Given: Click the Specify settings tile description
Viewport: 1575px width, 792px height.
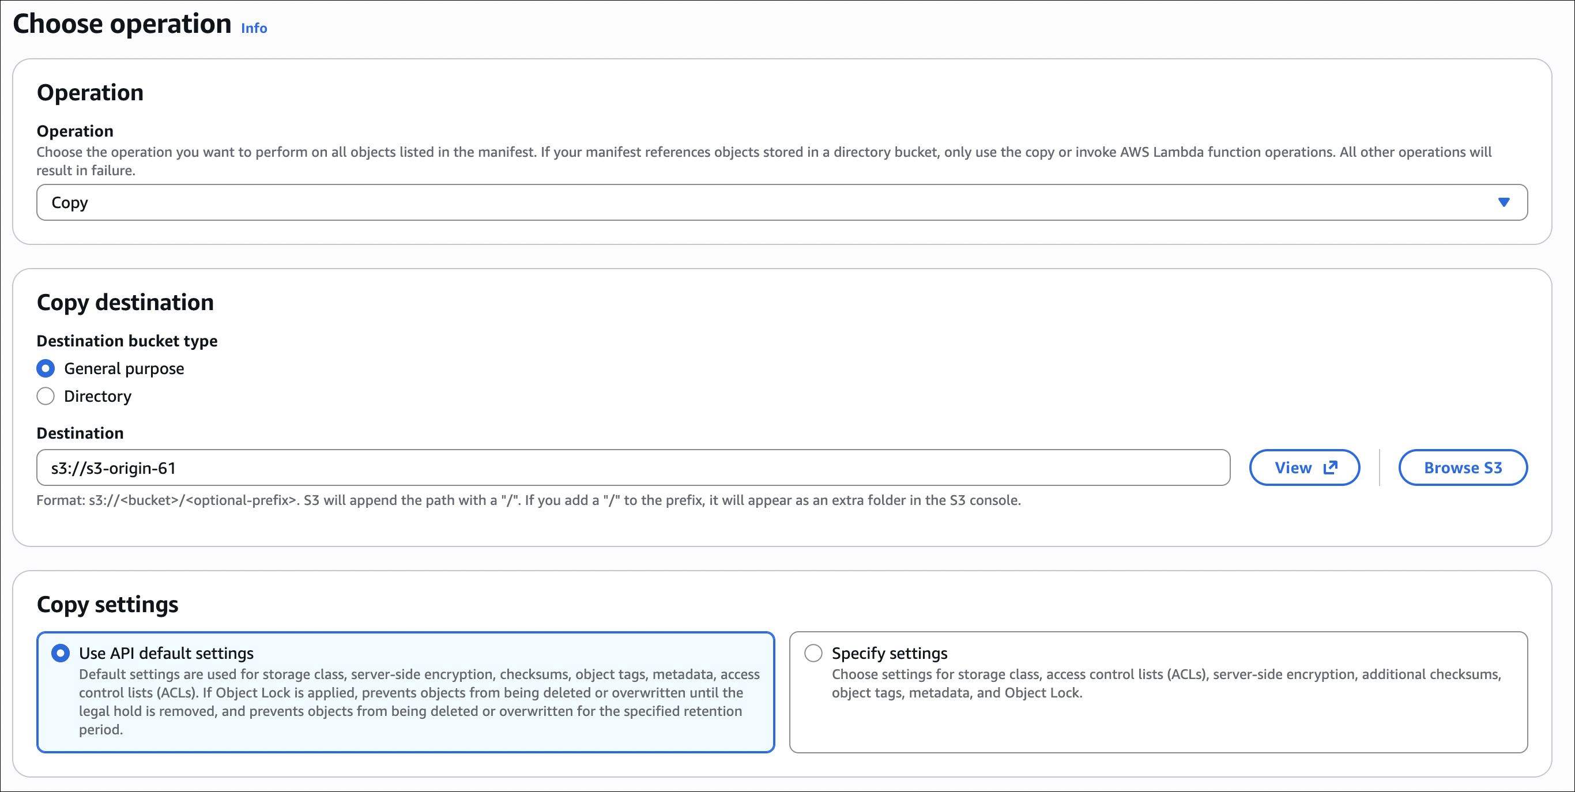Looking at the screenshot, I should coord(1165,683).
